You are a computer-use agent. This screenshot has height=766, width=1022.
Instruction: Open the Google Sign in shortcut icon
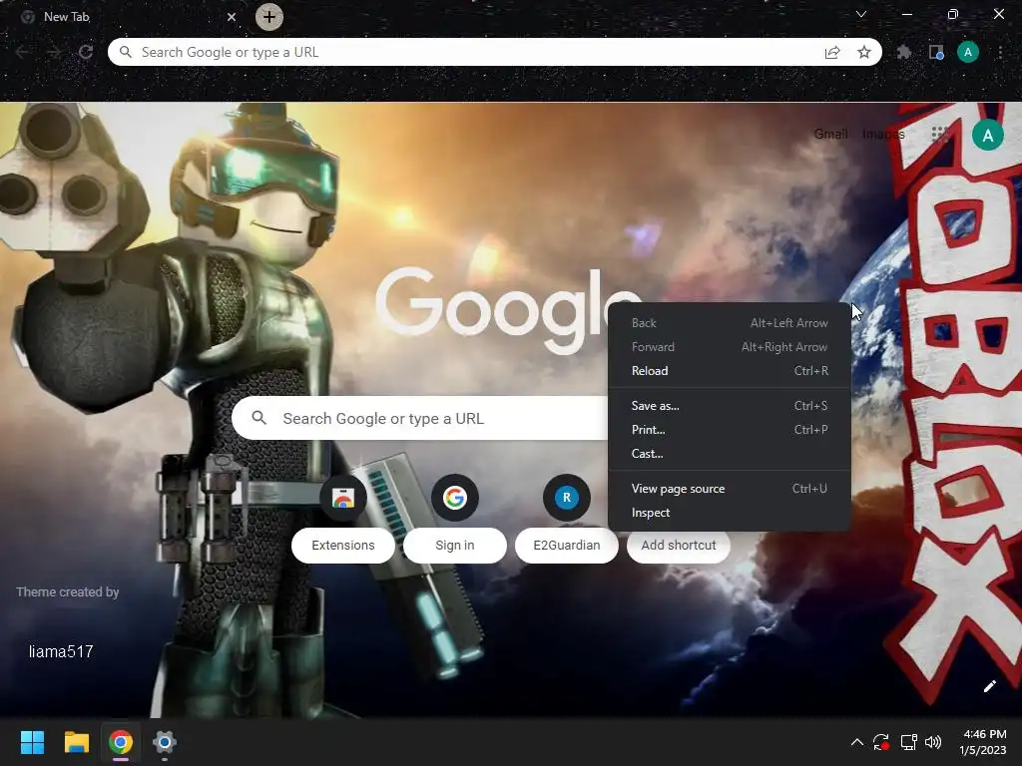455,498
